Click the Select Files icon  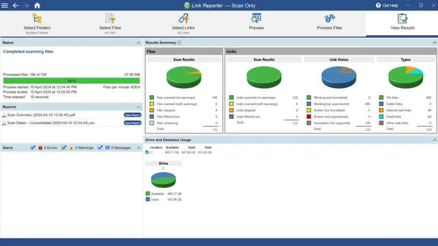[110, 19]
